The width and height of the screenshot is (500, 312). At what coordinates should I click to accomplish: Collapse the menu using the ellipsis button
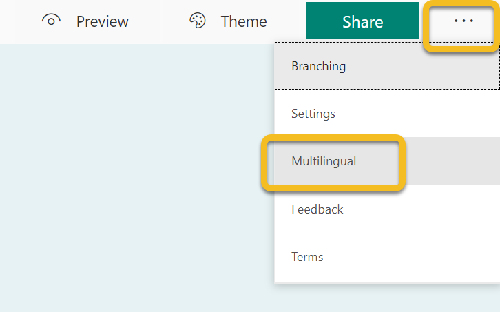pyautogui.click(x=463, y=21)
